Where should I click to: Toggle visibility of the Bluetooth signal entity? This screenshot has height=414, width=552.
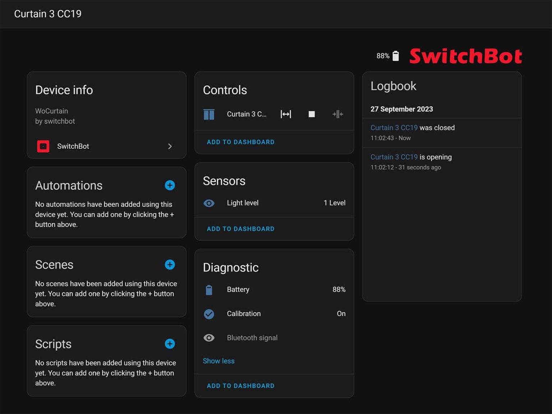pyautogui.click(x=209, y=337)
